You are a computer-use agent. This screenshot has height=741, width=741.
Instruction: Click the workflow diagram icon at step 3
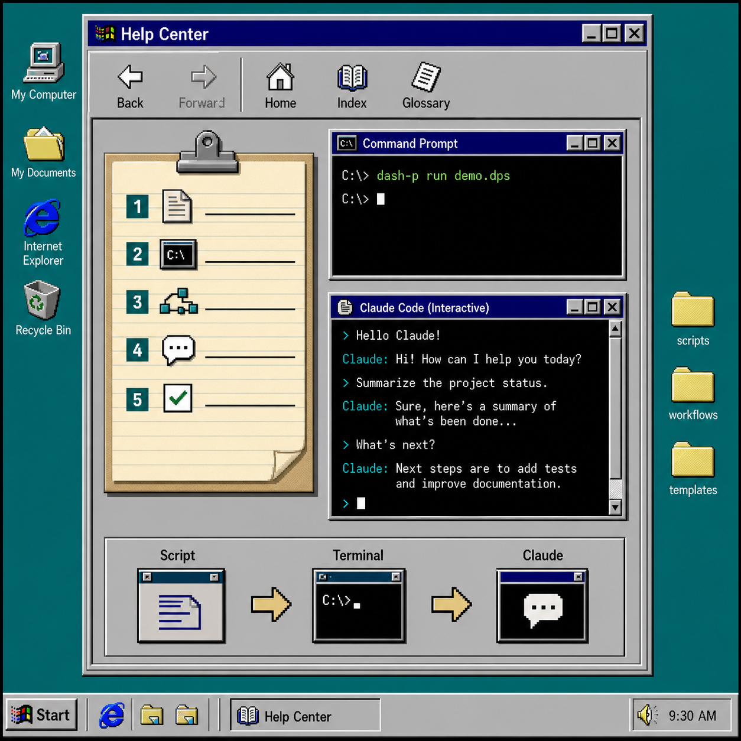tap(178, 301)
